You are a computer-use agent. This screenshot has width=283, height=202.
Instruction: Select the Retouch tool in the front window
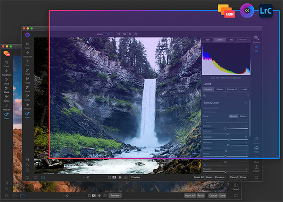click(27, 106)
